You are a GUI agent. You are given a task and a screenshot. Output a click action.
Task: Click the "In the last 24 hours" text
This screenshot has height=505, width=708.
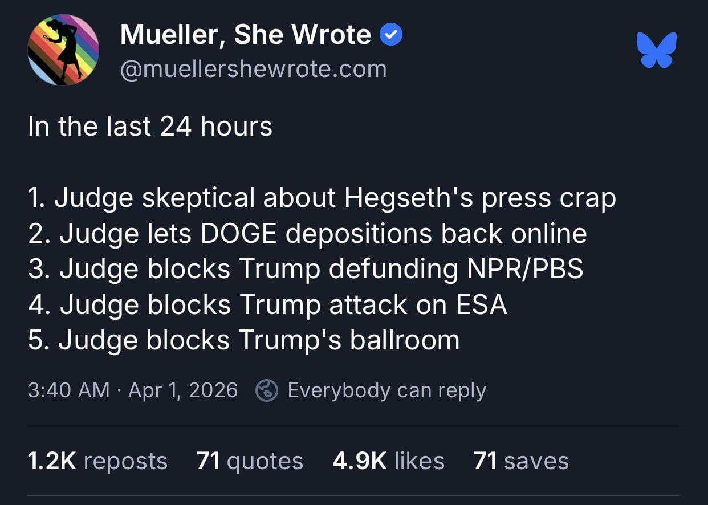150,127
